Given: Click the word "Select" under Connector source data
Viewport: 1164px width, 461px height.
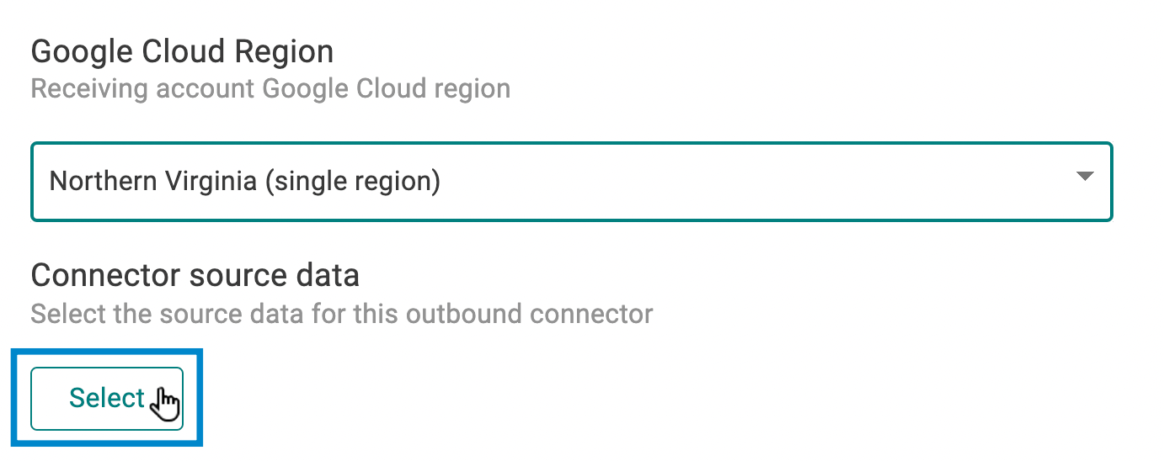Looking at the screenshot, I should [107, 398].
